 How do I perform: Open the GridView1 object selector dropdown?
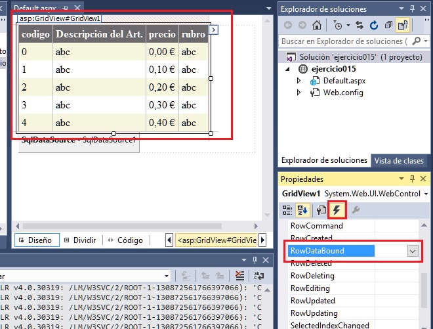tap(426, 194)
